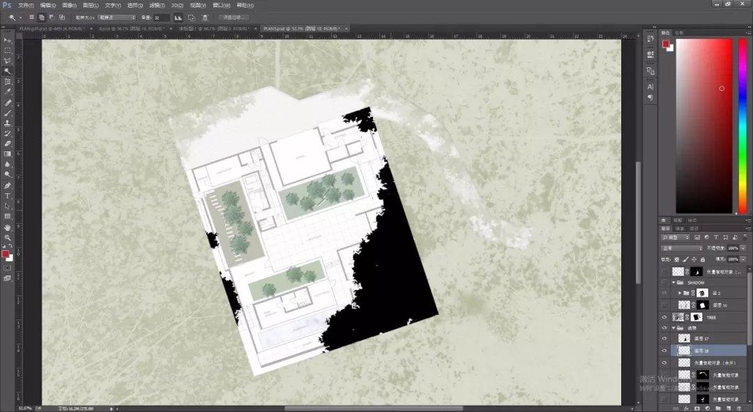Open the 图像 menu

pos(69,6)
